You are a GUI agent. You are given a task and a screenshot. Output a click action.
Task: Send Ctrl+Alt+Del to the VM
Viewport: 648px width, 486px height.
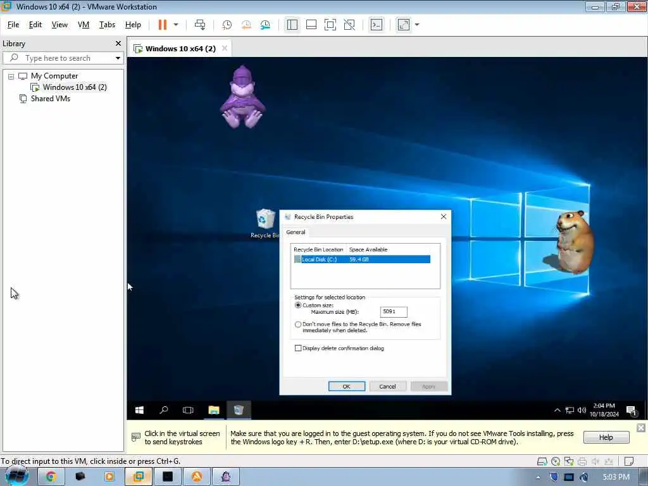coord(200,25)
